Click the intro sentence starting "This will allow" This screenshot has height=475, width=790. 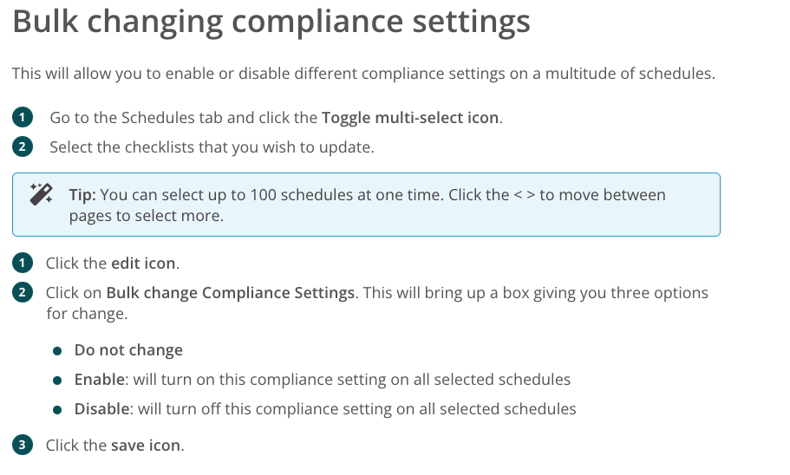tap(363, 73)
